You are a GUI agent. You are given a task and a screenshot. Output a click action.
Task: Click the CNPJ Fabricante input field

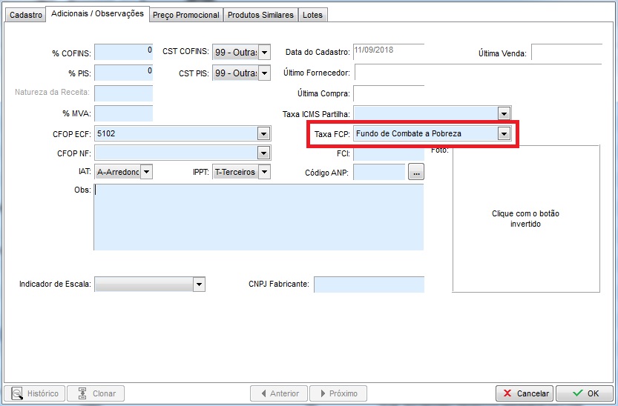pyautogui.click(x=369, y=284)
